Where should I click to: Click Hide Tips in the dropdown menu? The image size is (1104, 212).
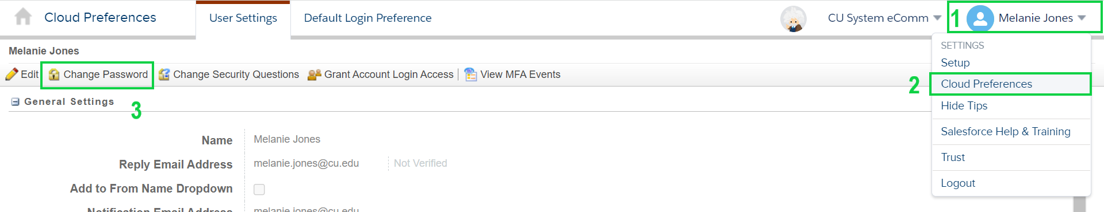(x=964, y=106)
